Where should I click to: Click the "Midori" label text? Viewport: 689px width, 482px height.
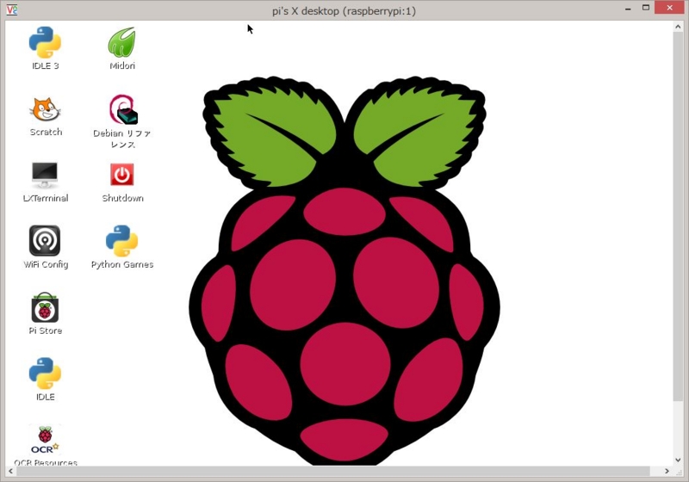click(x=122, y=66)
